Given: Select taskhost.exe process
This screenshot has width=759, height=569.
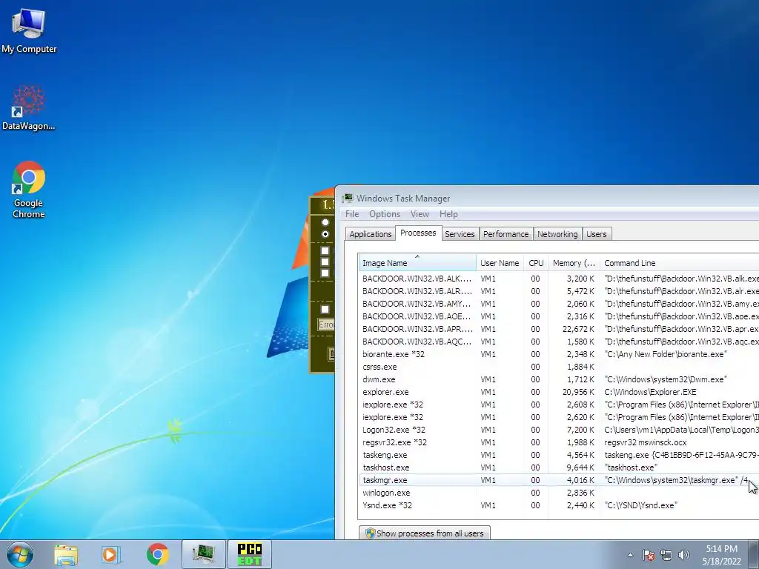Looking at the screenshot, I should (x=559, y=467).
